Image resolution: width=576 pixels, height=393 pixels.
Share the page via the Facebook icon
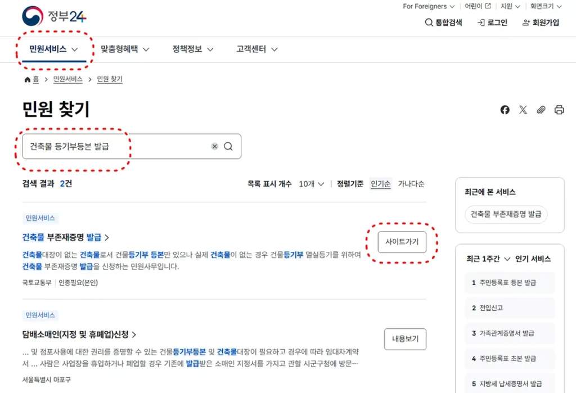click(x=505, y=110)
